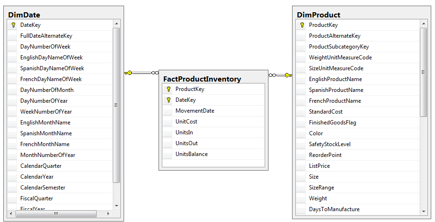This screenshot has height=222, width=435.
Task: Click the infinity end of the DimProduct relationship line
Action: [272, 75]
